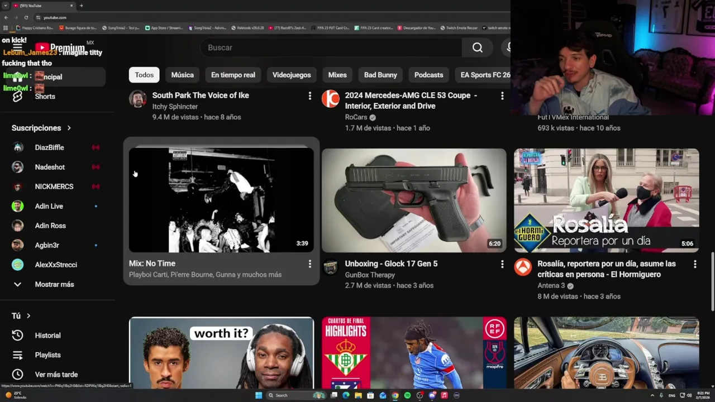
Task: Expand the Suscripciones section arrow
Action: (69, 128)
